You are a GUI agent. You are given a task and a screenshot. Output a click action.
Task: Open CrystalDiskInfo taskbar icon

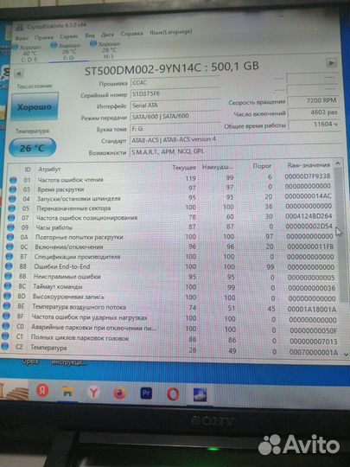coord(200,395)
